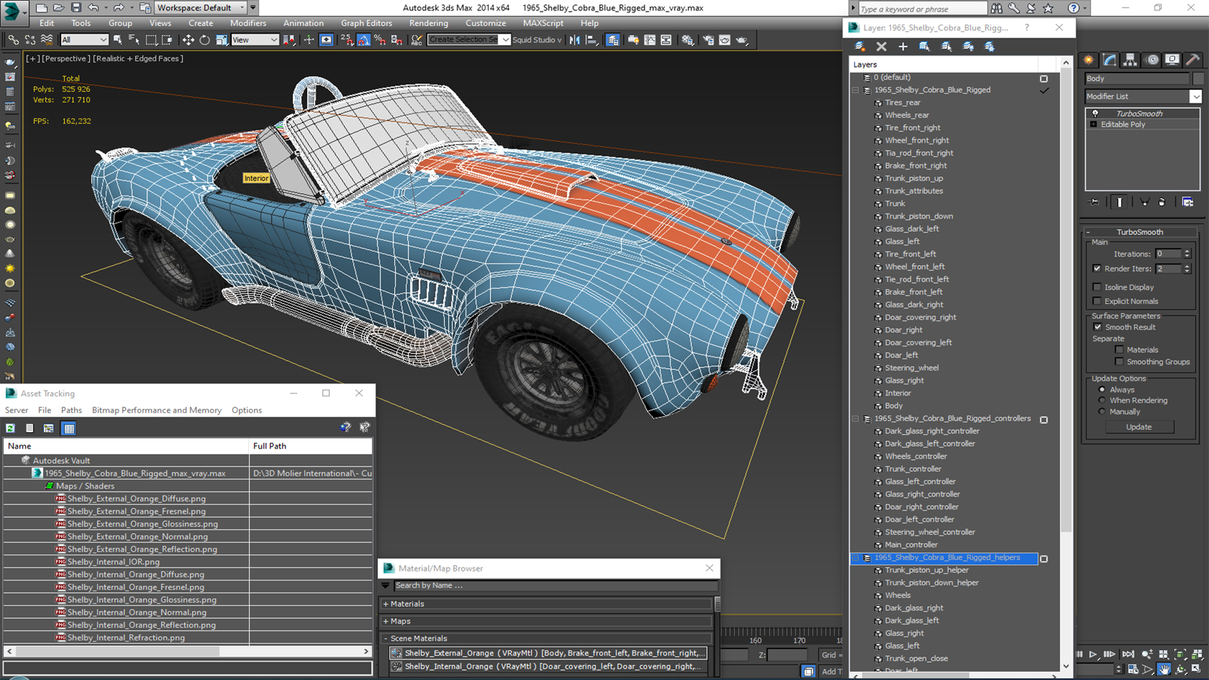
Task: Select the Select and Rotate tool
Action: coord(205,40)
